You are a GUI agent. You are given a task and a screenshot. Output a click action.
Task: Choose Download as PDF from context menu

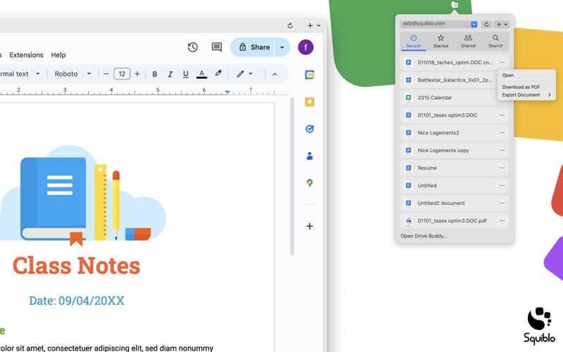click(x=521, y=87)
